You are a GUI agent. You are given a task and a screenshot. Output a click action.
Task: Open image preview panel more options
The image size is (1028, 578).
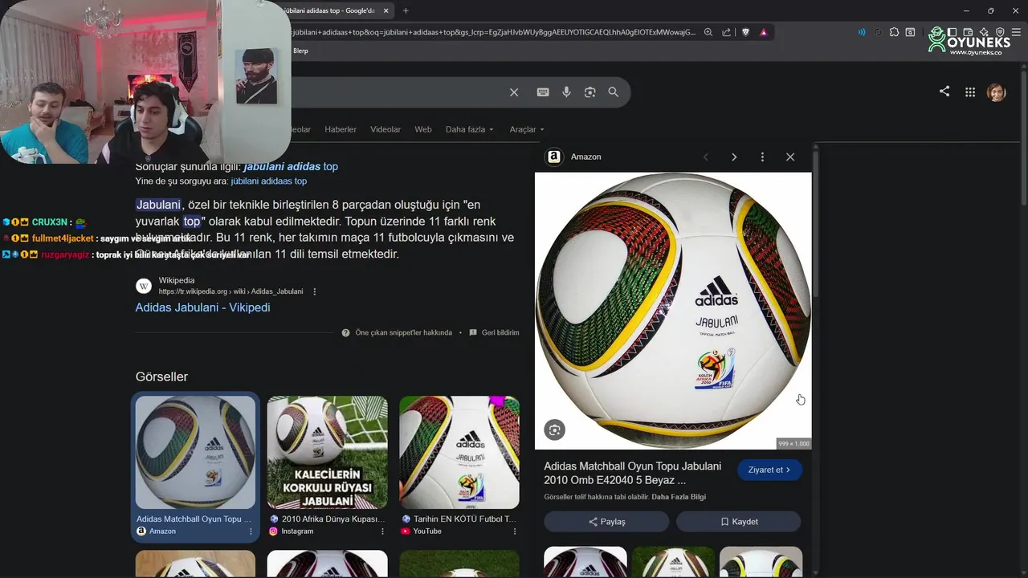click(x=762, y=157)
